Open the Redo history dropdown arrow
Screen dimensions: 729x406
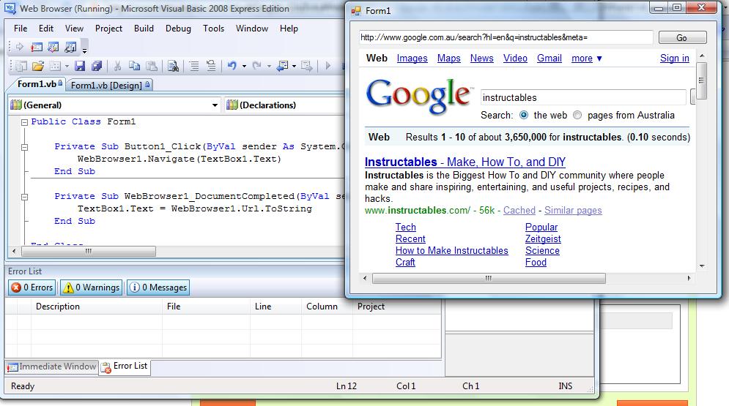click(x=269, y=67)
